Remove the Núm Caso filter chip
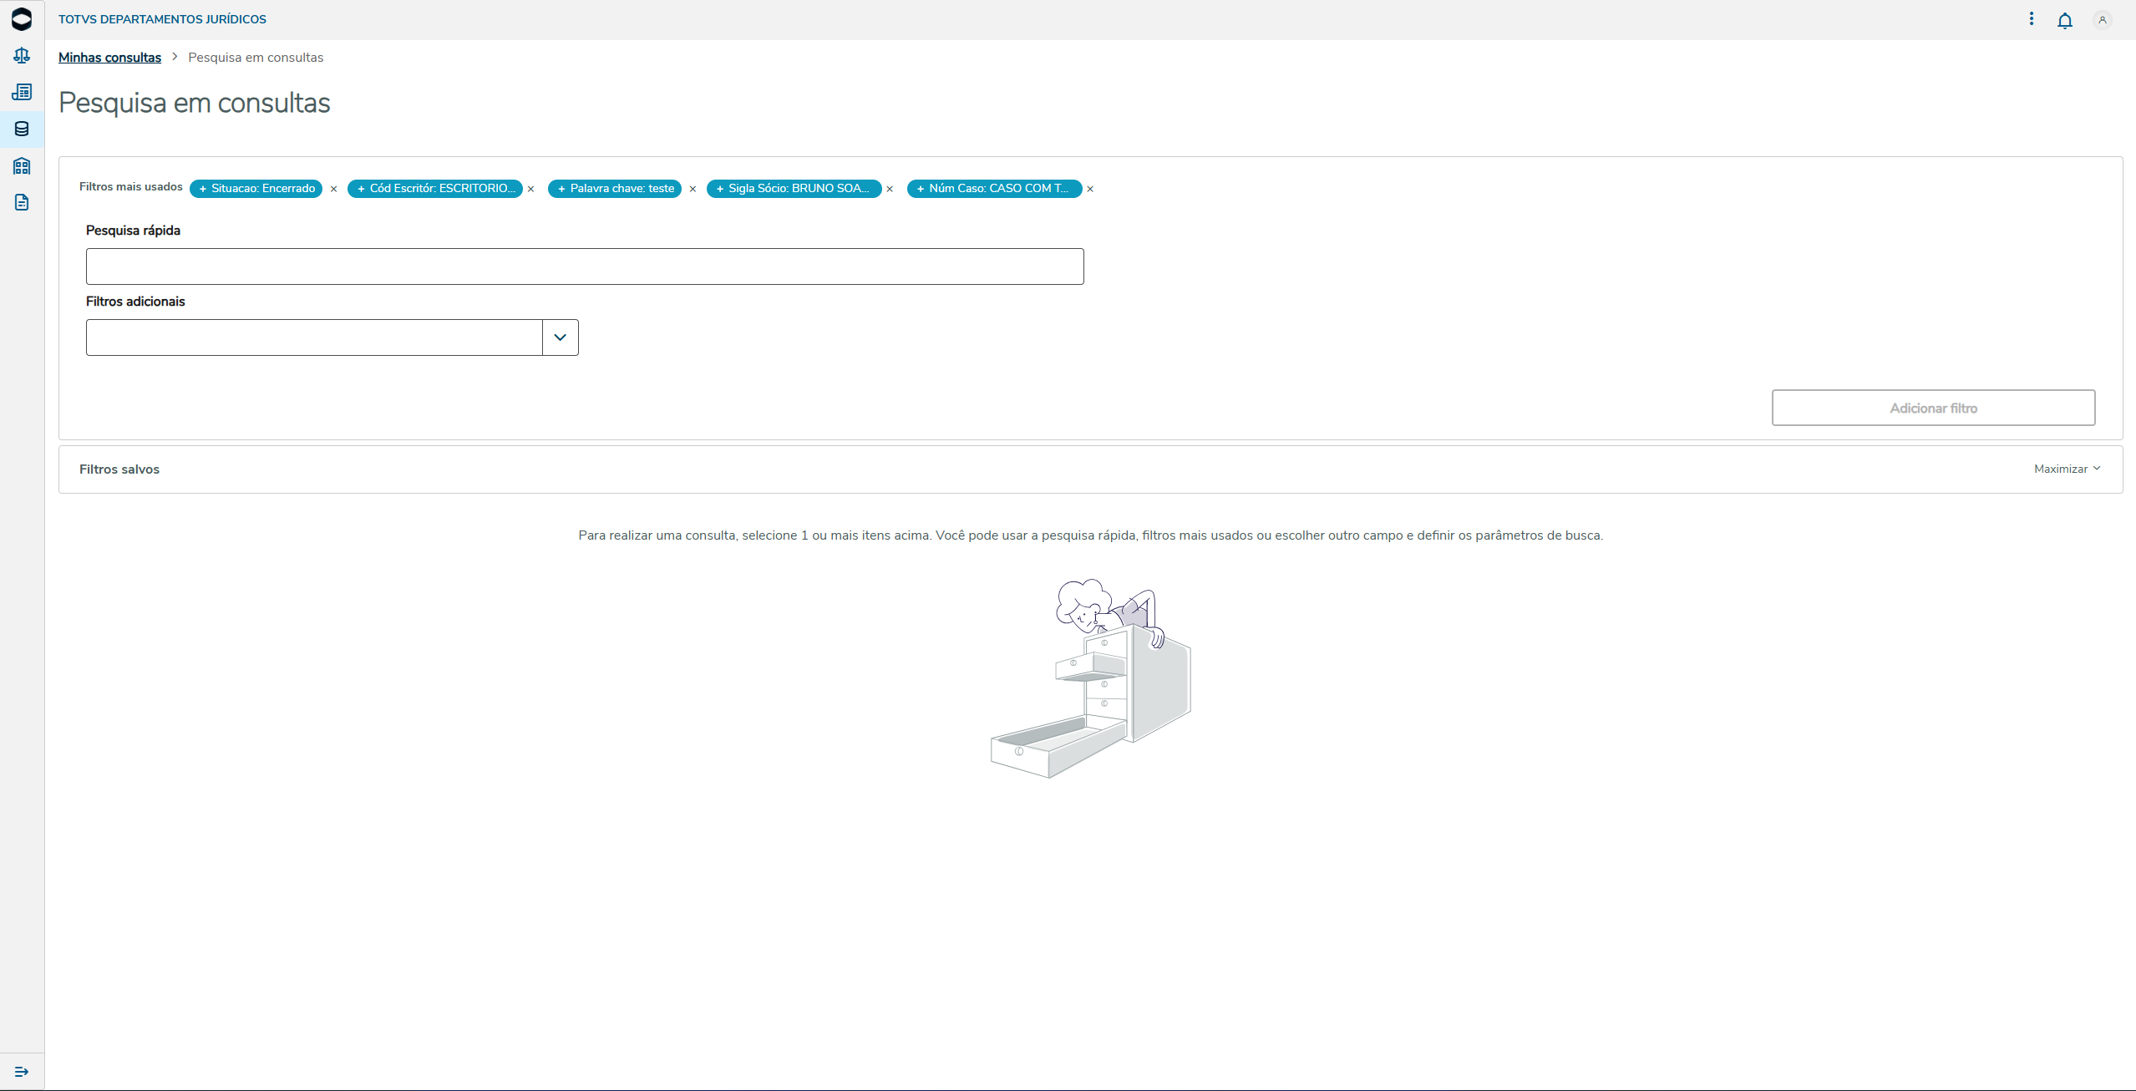 click(1090, 190)
